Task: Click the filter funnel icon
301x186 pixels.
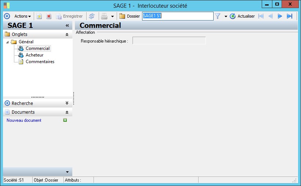Action: 218,16
